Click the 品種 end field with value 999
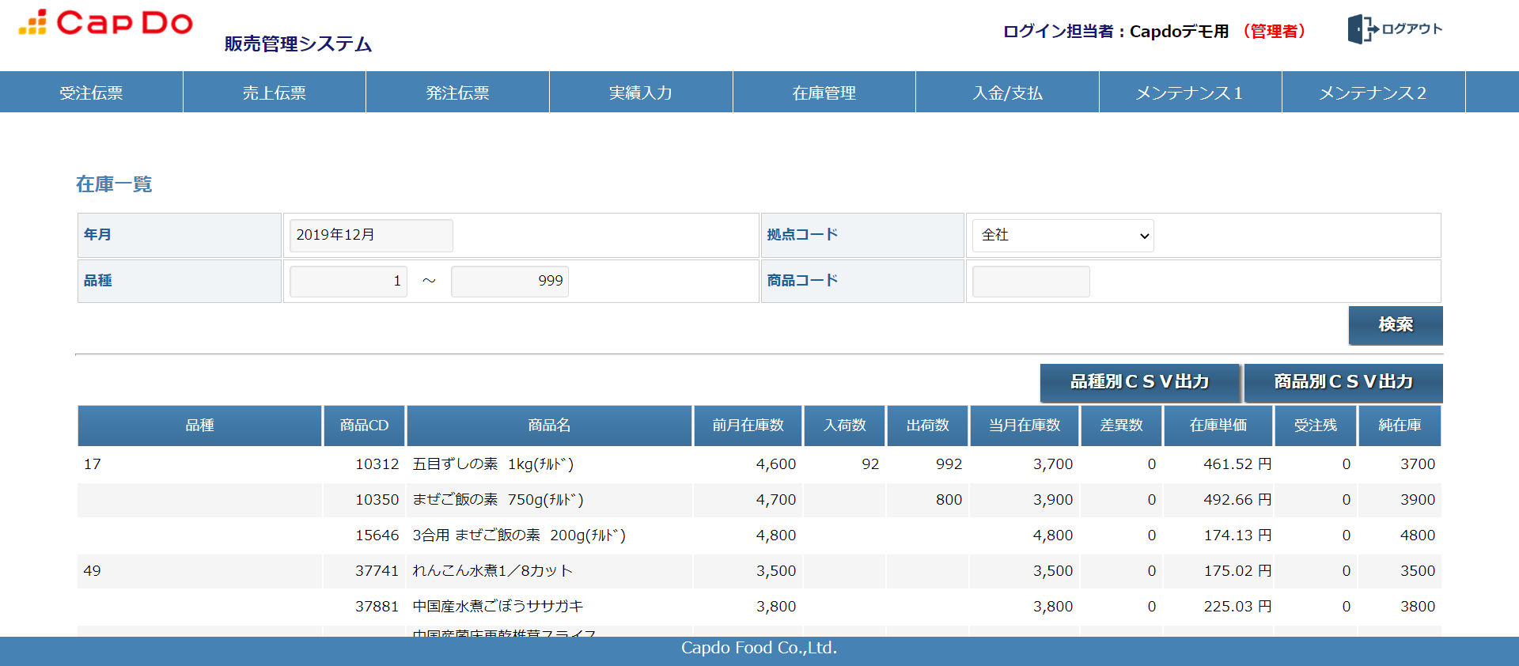 [509, 282]
